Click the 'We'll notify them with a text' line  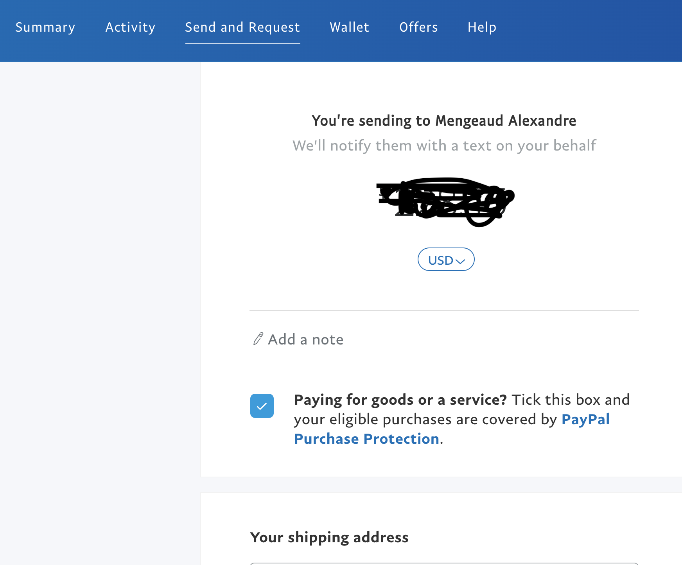pos(444,145)
